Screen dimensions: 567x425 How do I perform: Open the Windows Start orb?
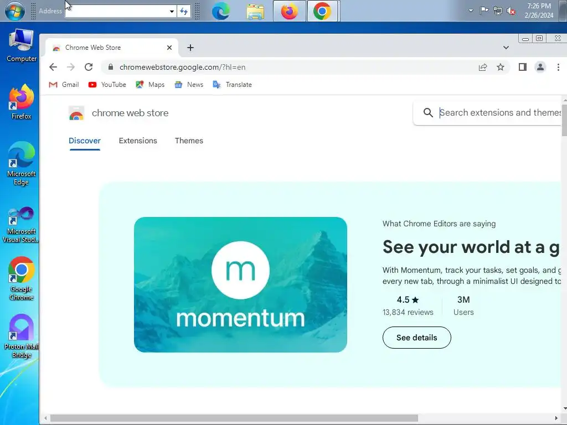coord(15,11)
